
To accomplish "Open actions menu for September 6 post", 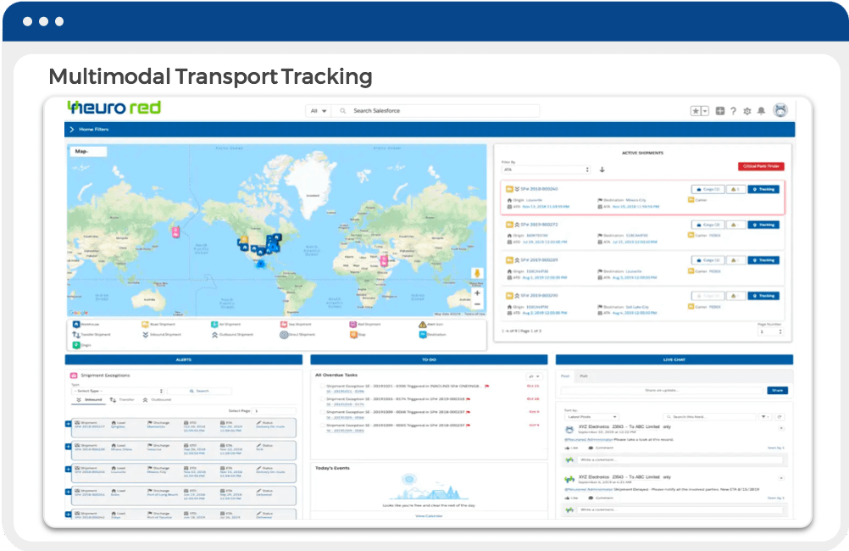I will tap(780, 478).
